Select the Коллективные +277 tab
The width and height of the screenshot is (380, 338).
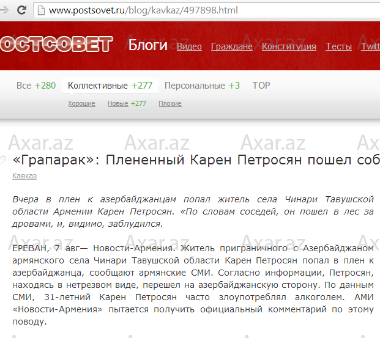coord(110,86)
